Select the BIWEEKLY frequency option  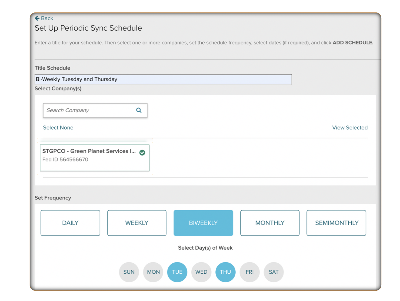coord(203,223)
